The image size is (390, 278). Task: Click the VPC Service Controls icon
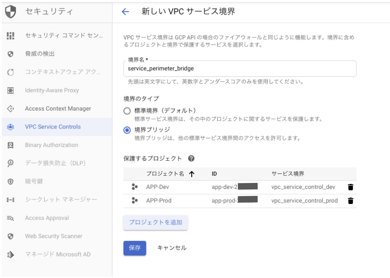10,127
